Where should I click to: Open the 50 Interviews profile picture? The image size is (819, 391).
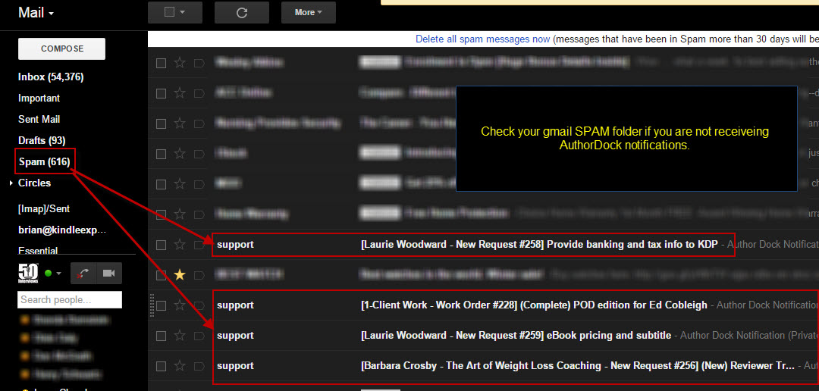point(28,273)
